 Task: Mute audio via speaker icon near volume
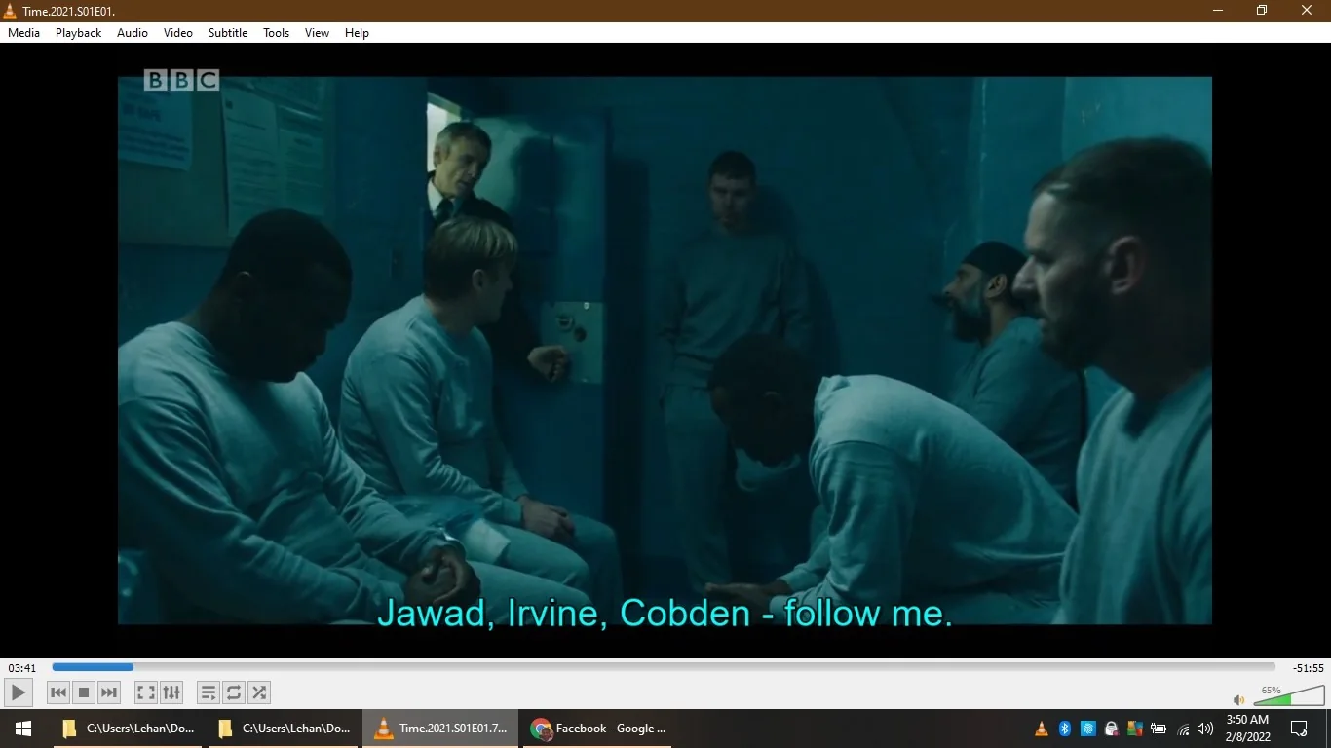tap(1239, 699)
